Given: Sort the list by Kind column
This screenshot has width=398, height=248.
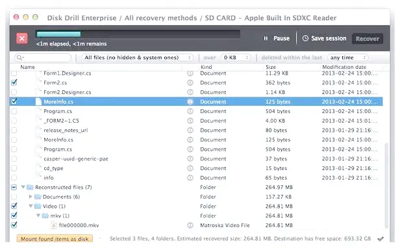Looking at the screenshot, I should (206, 67).
